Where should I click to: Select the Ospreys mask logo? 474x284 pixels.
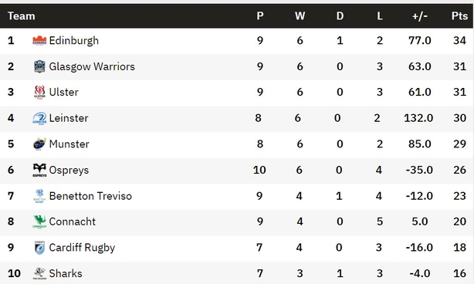[39, 170]
